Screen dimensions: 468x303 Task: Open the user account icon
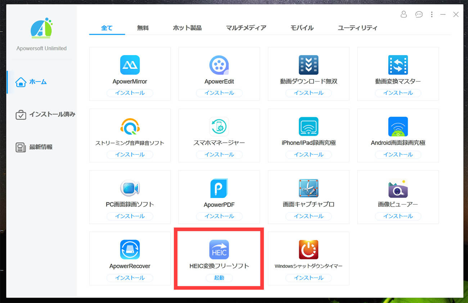pos(404,14)
